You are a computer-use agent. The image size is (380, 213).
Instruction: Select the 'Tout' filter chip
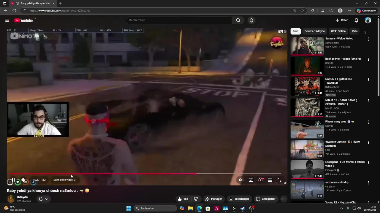point(296,31)
